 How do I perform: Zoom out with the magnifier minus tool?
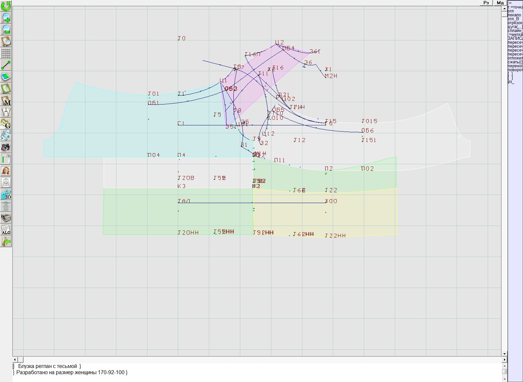[x=6, y=29]
